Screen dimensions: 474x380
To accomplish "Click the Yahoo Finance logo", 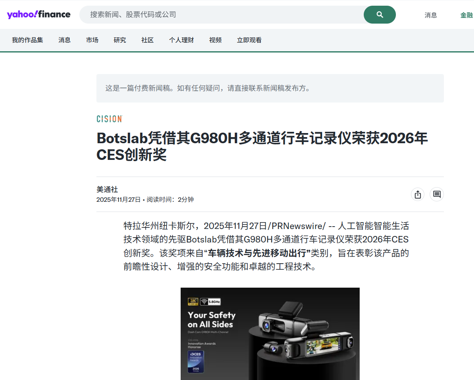I will (39, 14).
